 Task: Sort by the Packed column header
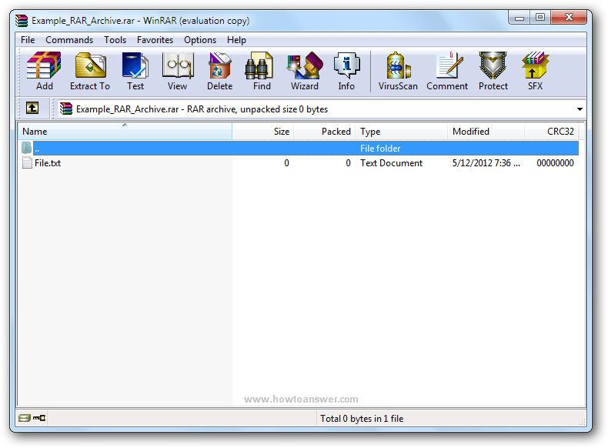(x=325, y=132)
